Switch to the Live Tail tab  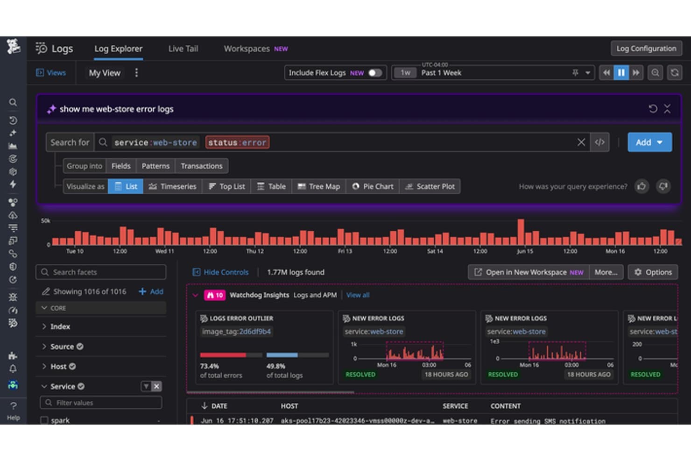click(x=183, y=49)
